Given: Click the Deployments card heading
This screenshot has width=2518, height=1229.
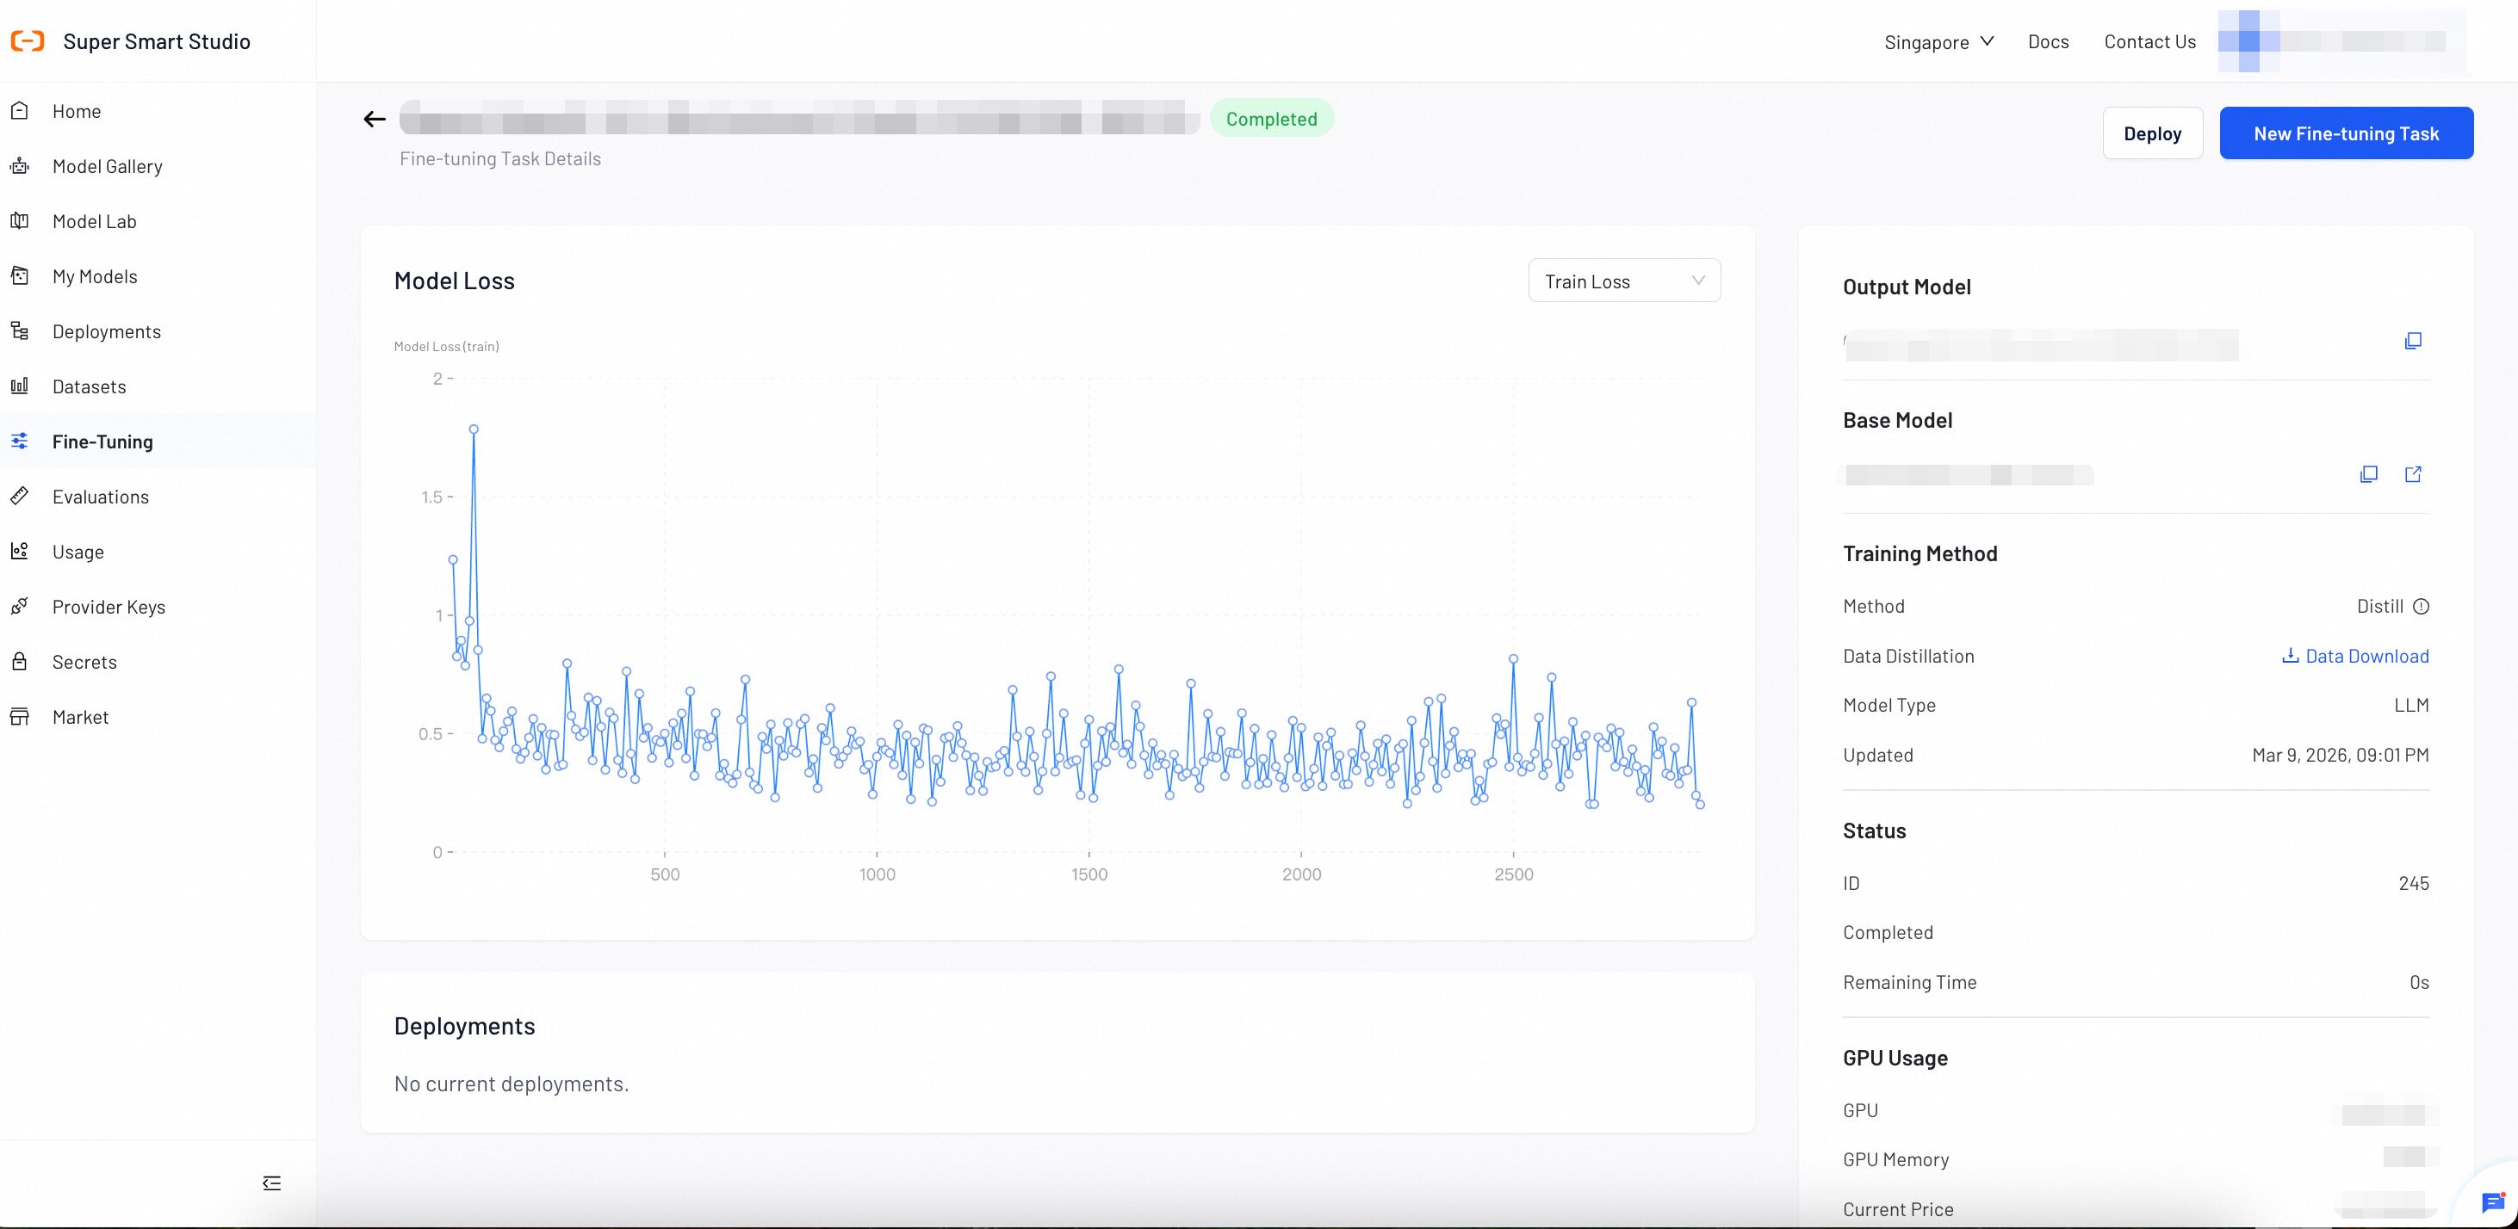Looking at the screenshot, I should coord(464,1026).
